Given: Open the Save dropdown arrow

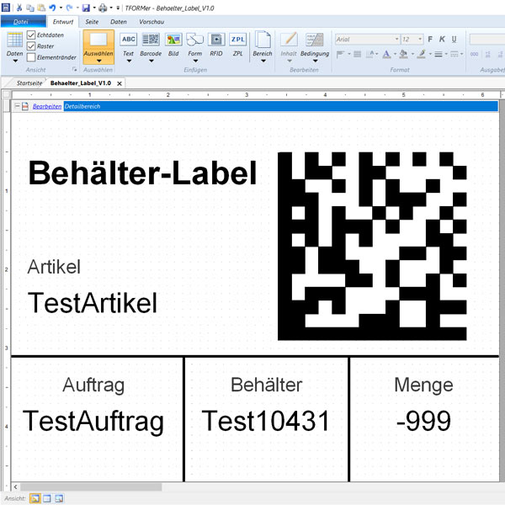Looking at the screenshot, I should (94, 8).
